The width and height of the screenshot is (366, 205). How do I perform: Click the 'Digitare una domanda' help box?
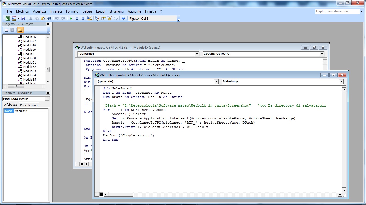337,11
